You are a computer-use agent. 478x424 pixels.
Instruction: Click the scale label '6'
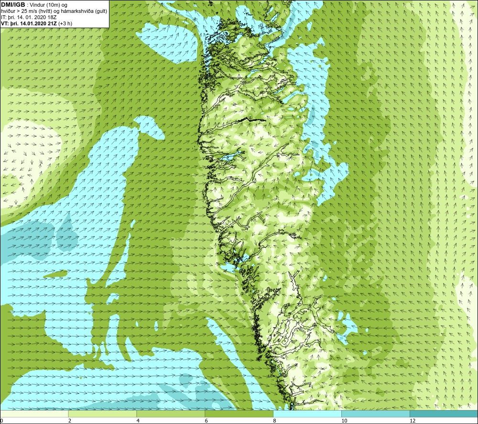(206, 421)
